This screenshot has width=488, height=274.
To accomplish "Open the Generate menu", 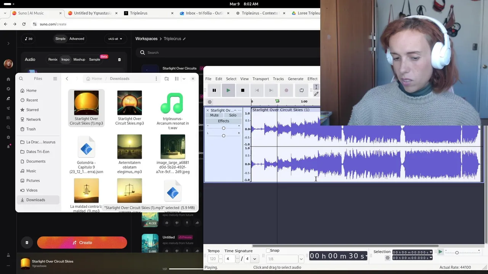I will point(295,79).
